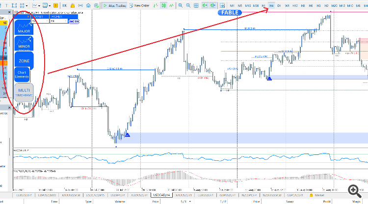Open the trading Signals icon
Screen dimensions: 368x204
coord(80,5)
